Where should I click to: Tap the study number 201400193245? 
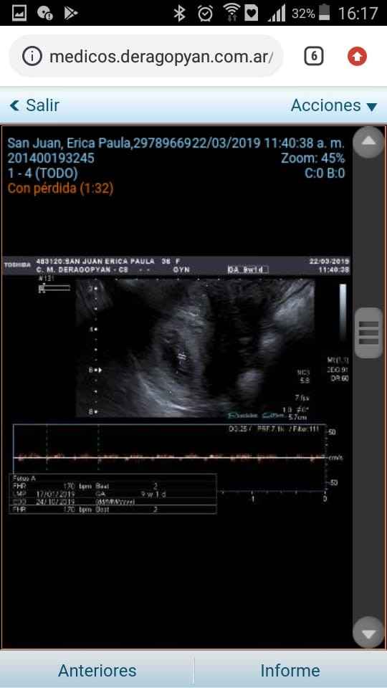click(51, 158)
